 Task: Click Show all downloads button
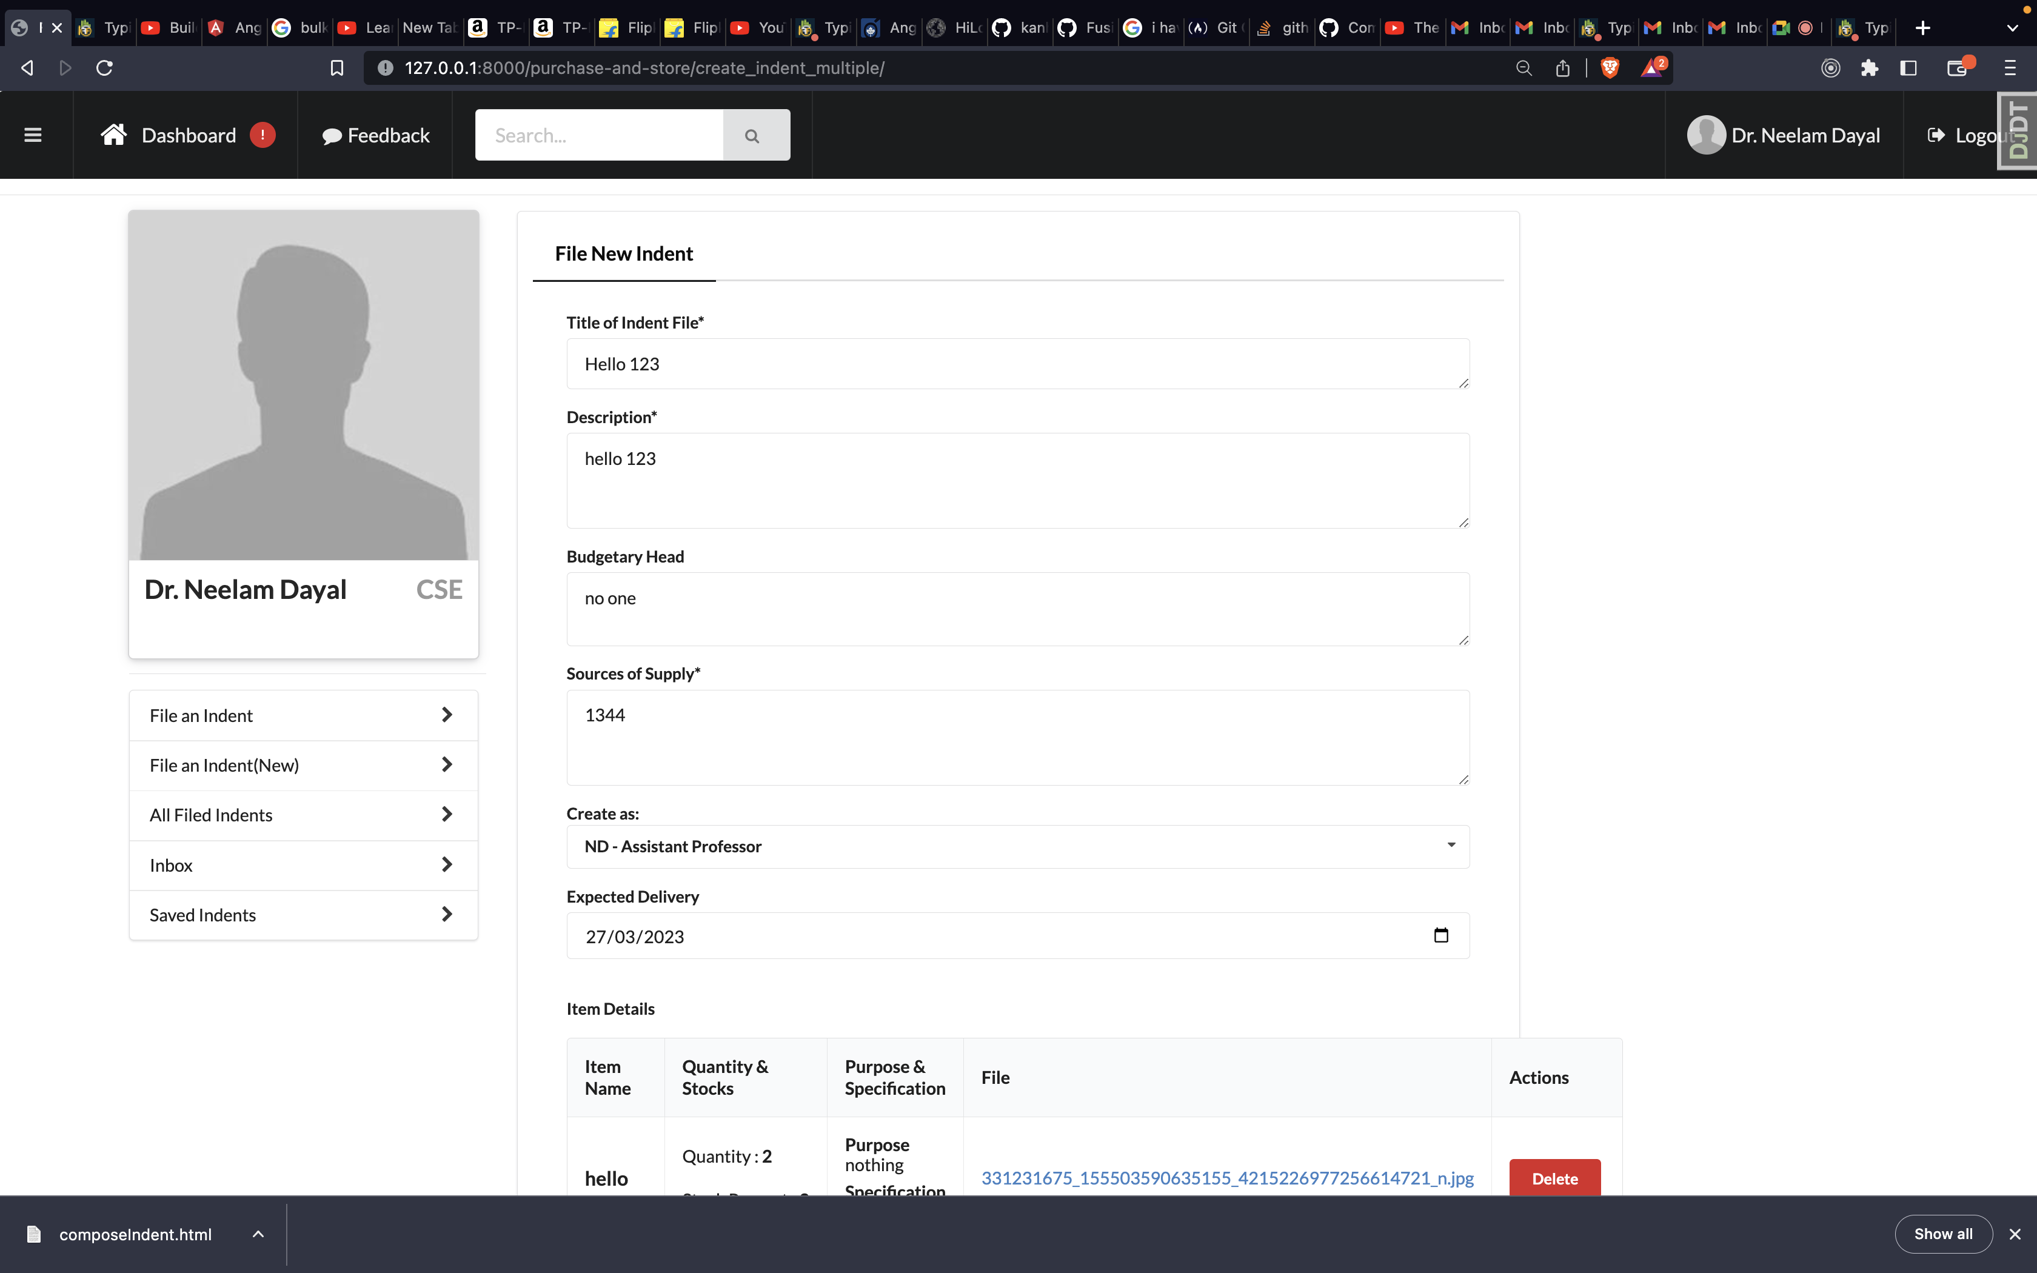pos(1942,1234)
